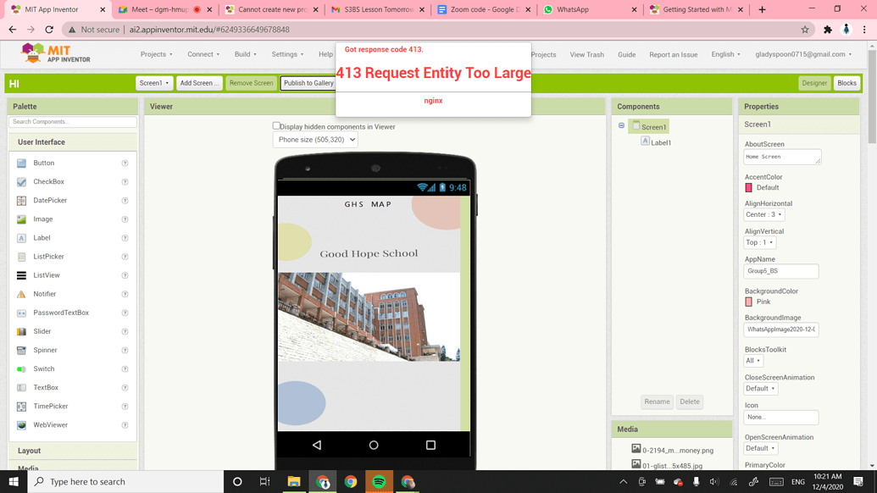Click the Notifier component icon
This screenshot has height=493, width=877.
[x=20, y=294]
